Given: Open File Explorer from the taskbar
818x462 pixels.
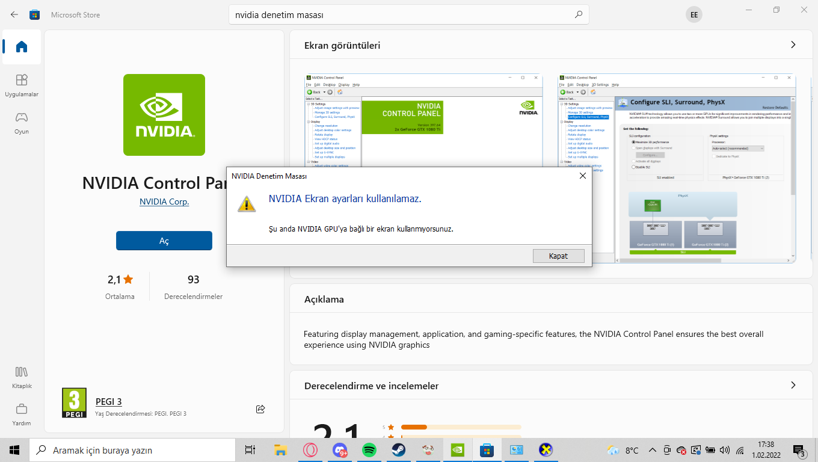Looking at the screenshot, I should [280, 450].
